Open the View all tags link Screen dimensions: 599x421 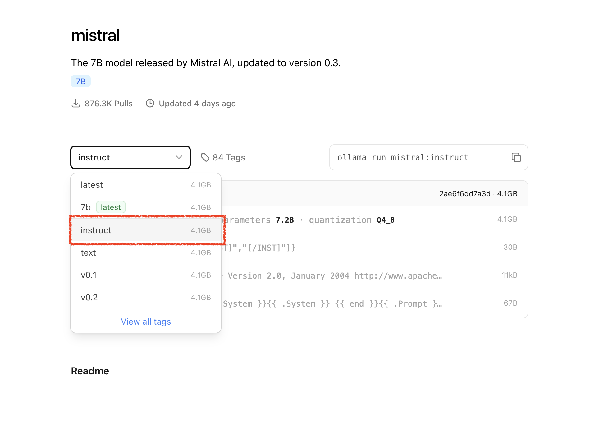click(146, 322)
